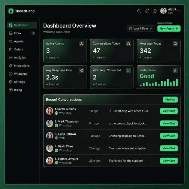
Task: Click Web globe icon under Elena Petrova
Action: (56, 138)
